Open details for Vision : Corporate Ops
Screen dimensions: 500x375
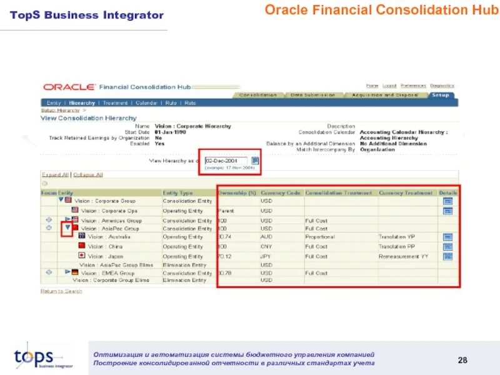pyautogui.click(x=447, y=211)
